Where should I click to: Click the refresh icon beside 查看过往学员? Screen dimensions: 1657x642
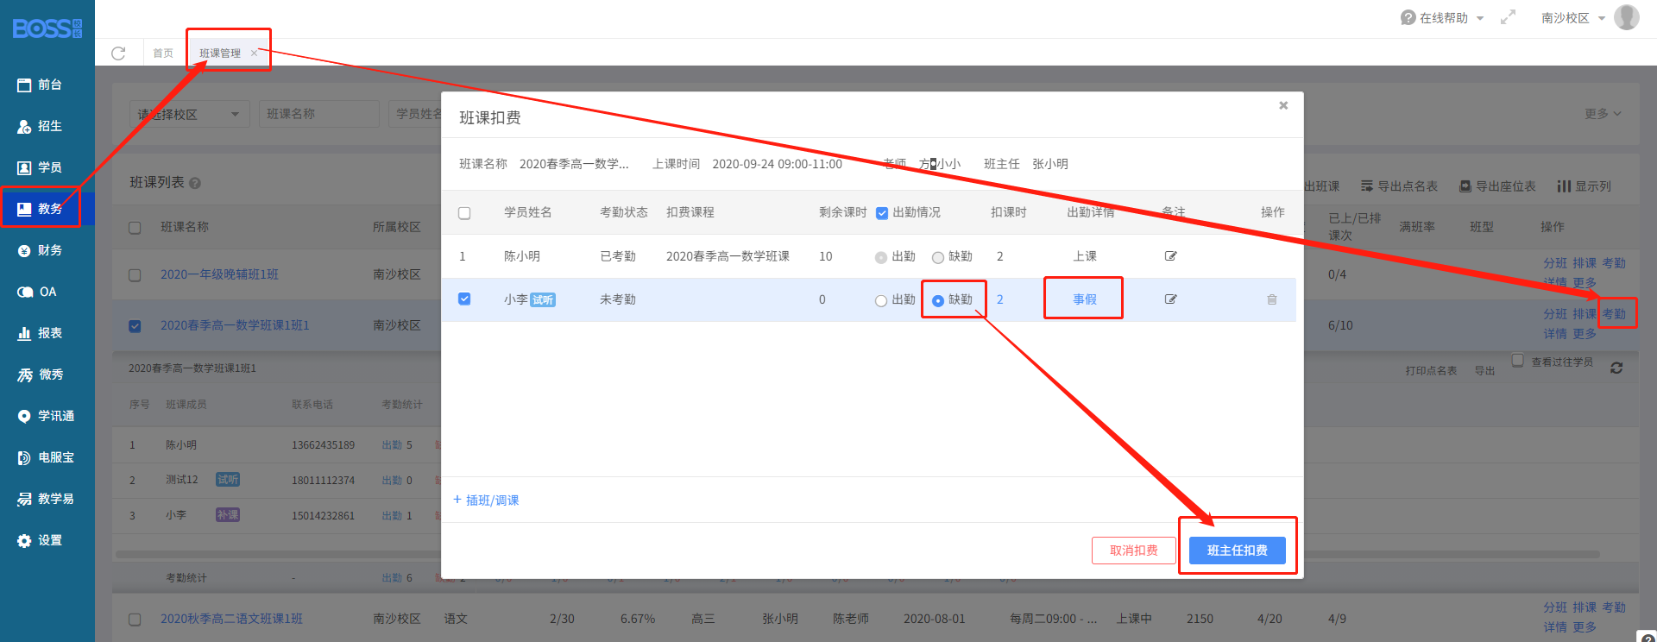pyautogui.click(x=1616, y=368)
